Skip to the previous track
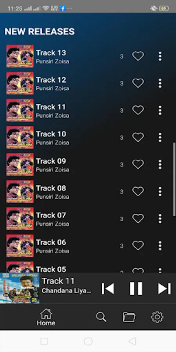The width and height of the screenshot is (176, 352). [108, 288]
